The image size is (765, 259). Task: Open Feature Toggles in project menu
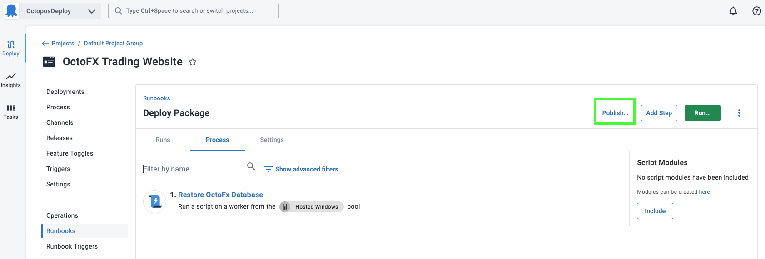click(x=70, y=153)
